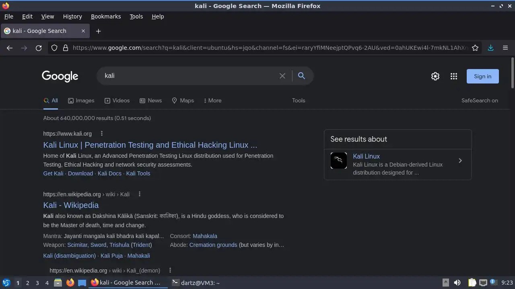Open the Help menu
The image size is (515, 289).
[x=158, y=16]
